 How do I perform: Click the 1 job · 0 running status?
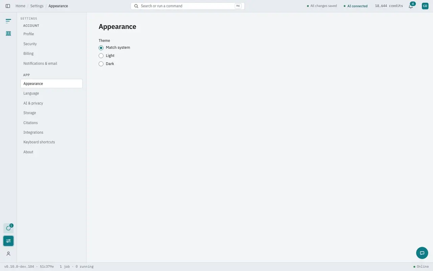click(76, 267)
